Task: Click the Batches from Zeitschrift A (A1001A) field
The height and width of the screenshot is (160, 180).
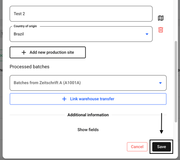Action: point(88,83)
